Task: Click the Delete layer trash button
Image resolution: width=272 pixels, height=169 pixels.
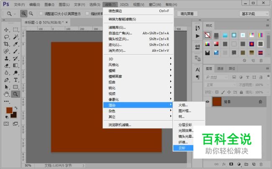Action: pyautogui.click(x=261, y=164)
